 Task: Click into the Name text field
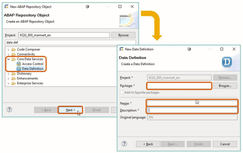tap(192, 103)
